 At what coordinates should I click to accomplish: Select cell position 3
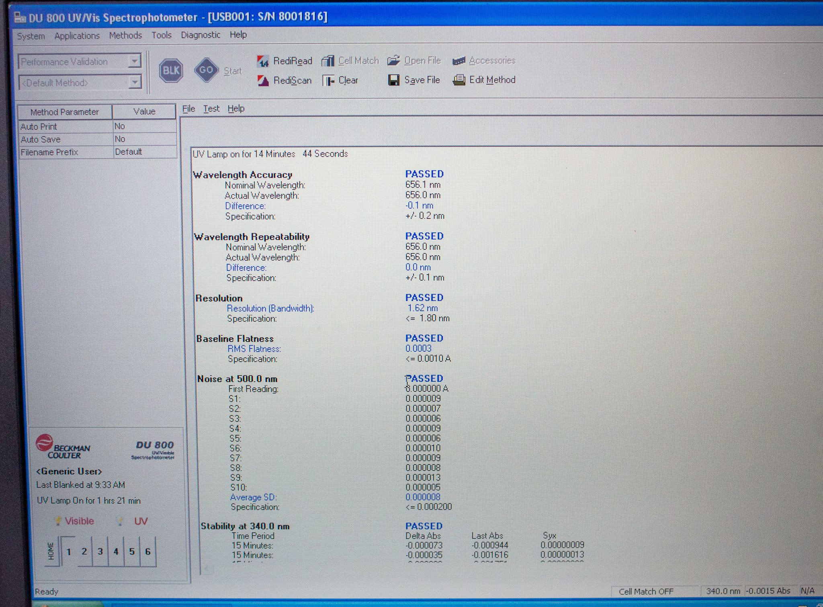click(100, 552)
